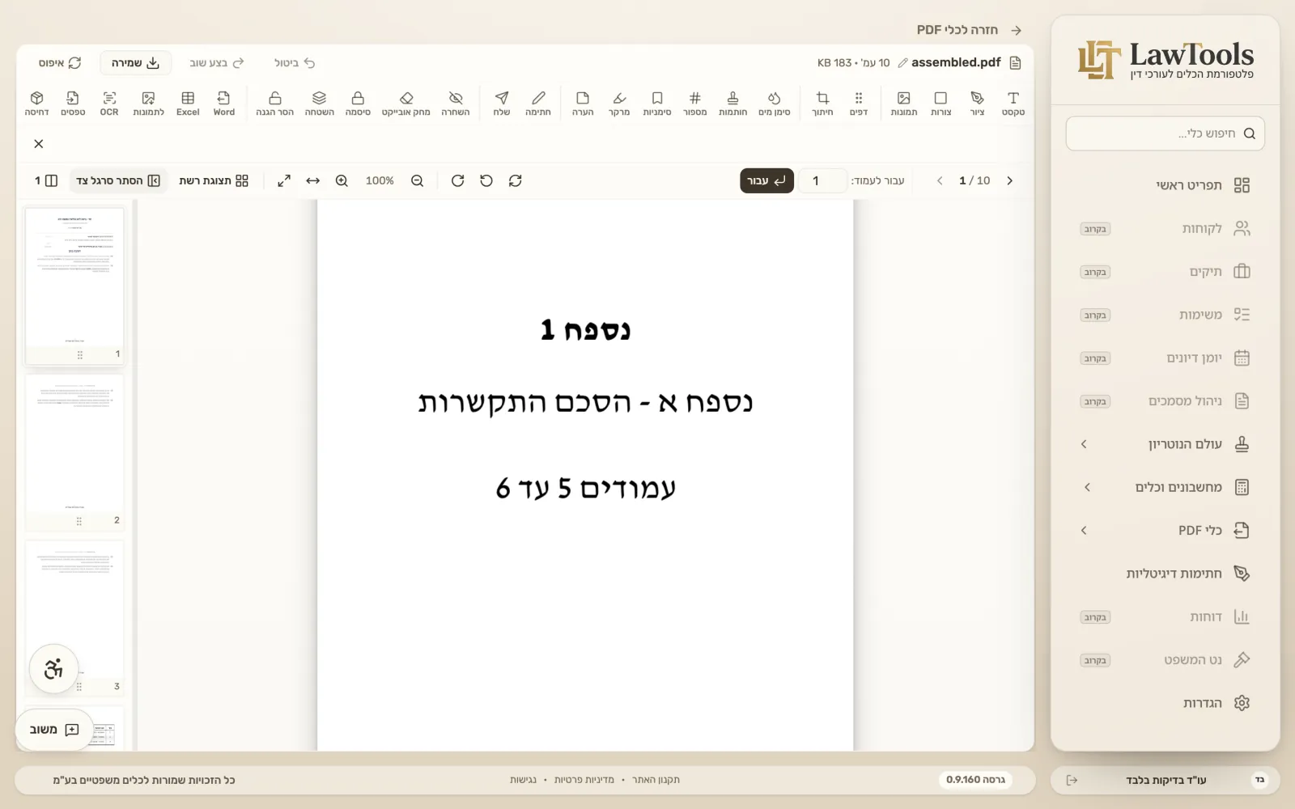The width and height of the screenshot is (1295, 809).
Task: Fit the page to width
Action: (312, 180)
